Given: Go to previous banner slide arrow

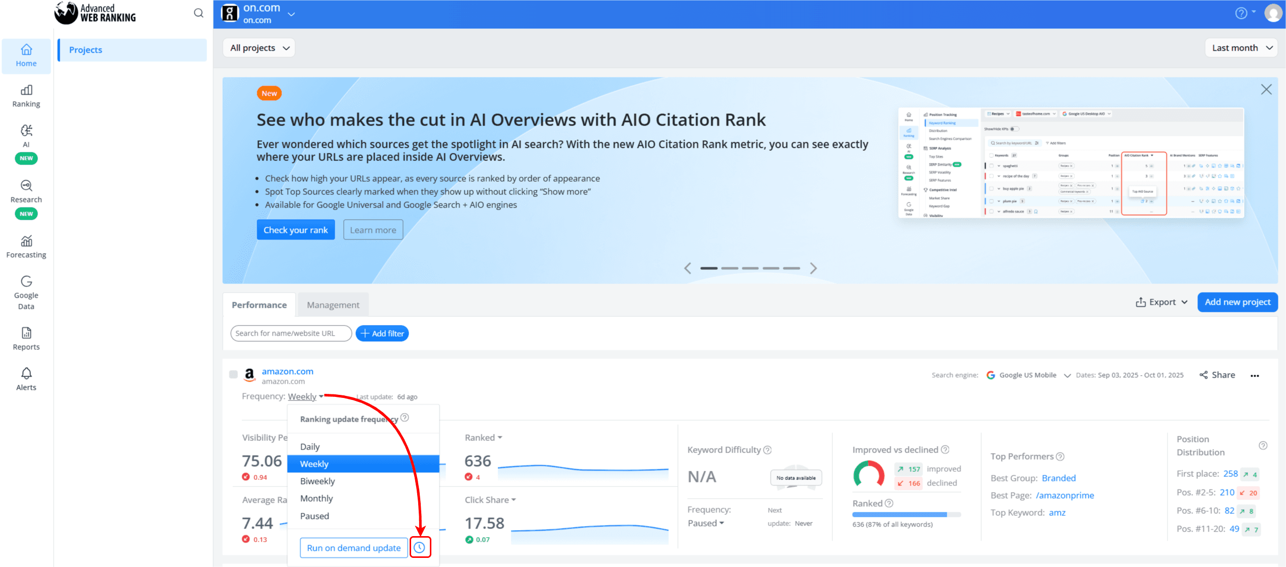Looking at the screenshot, I should point(687,268).
